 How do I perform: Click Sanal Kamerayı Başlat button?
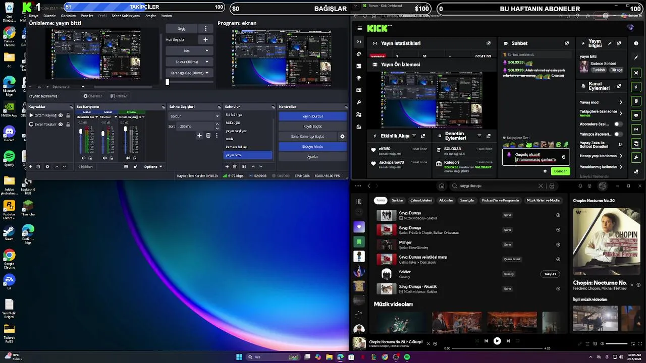[307, 136]
